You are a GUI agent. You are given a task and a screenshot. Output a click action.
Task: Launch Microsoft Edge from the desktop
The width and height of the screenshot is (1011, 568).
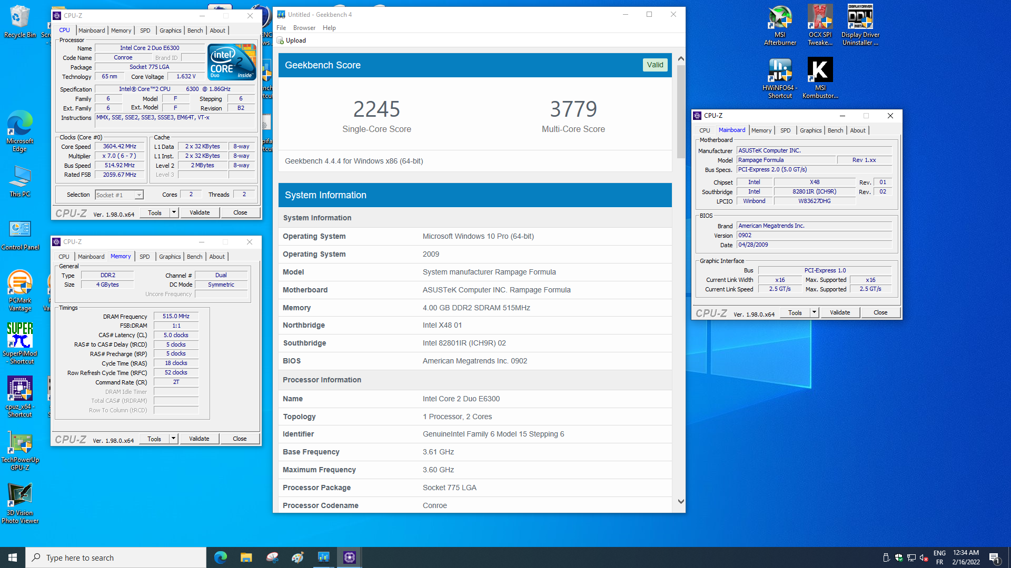20,131
